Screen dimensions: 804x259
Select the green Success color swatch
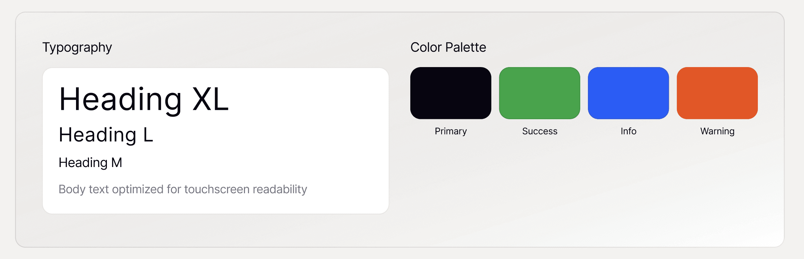pos(539,93)
